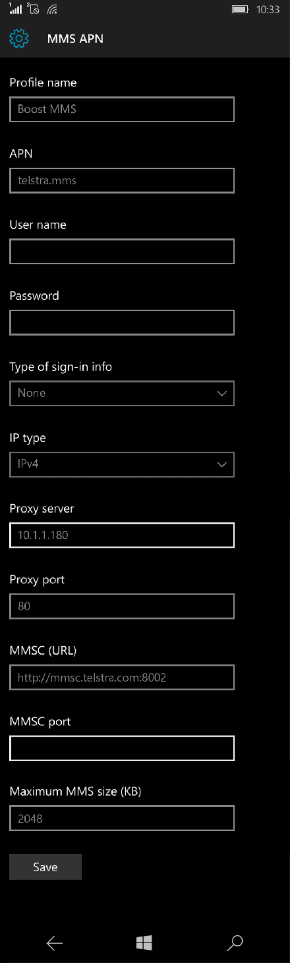
Task: Tap the back arrow navigation button
Action: [x=55, y=943]
